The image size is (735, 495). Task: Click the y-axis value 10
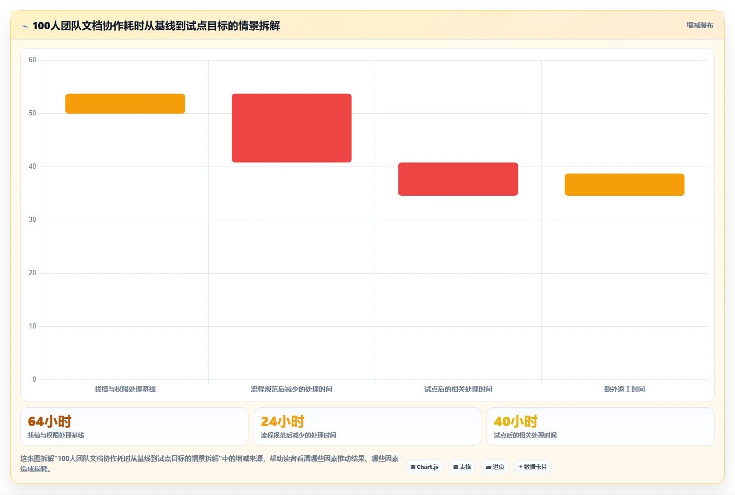32,326
